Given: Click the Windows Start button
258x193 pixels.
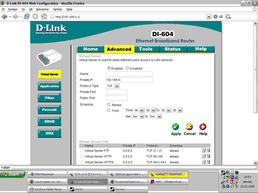Looking at the screenshot, I should click(x=13, y=174).
